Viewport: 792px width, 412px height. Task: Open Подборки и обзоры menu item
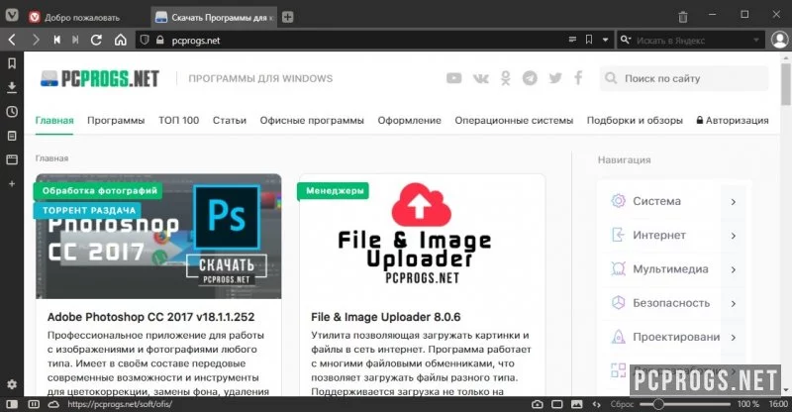(x=635, y=120)
